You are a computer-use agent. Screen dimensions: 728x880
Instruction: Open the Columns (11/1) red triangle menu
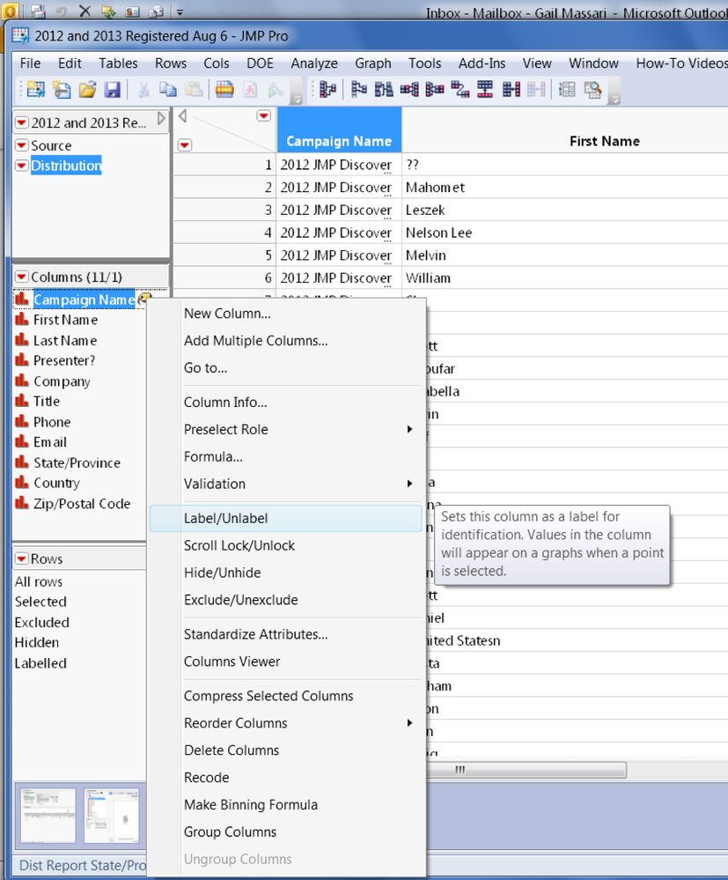pos(22,276)
